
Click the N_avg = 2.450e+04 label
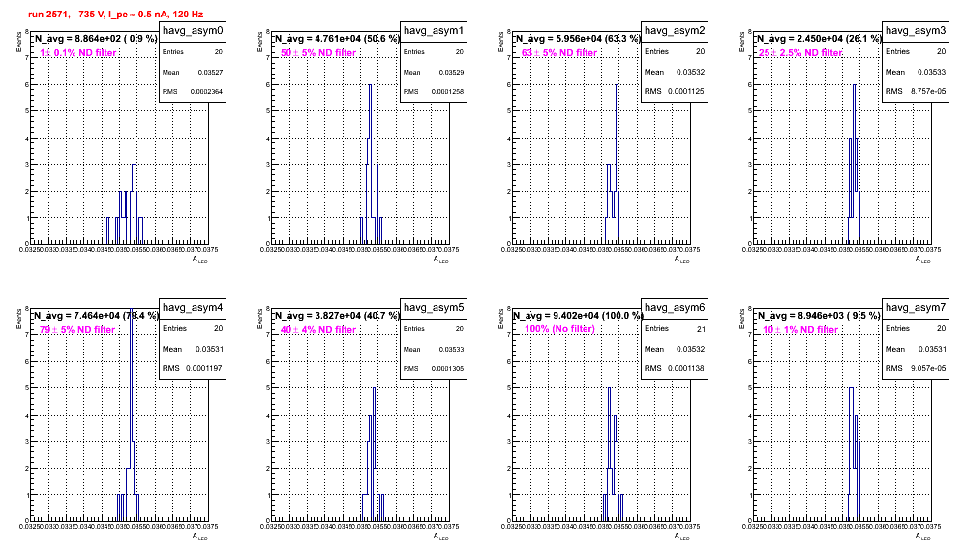[818, 38]
